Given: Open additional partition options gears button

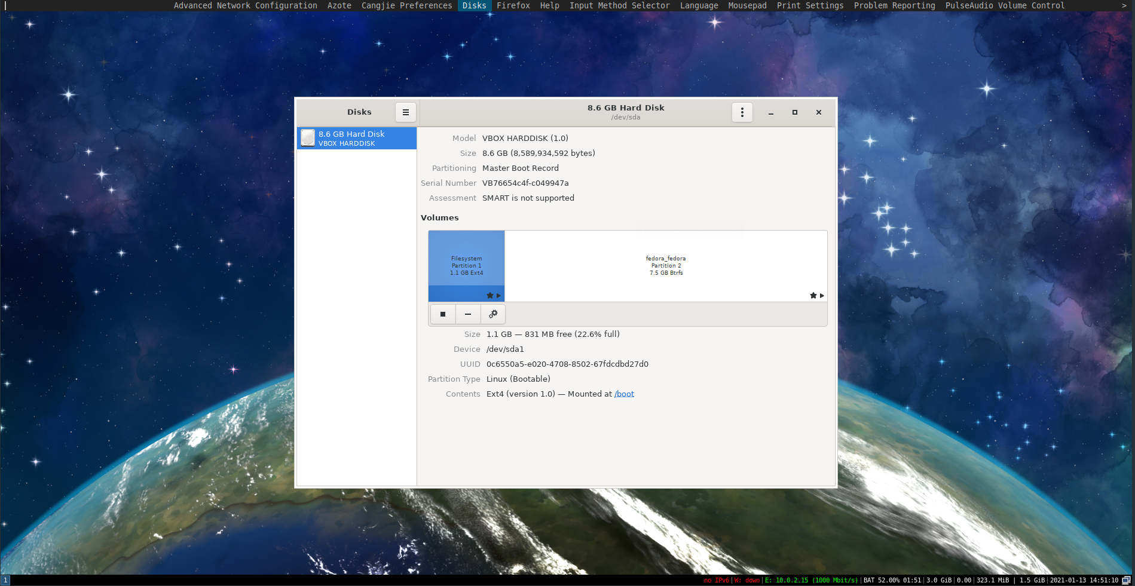Looking at the screenshot, I should point(493,314).
